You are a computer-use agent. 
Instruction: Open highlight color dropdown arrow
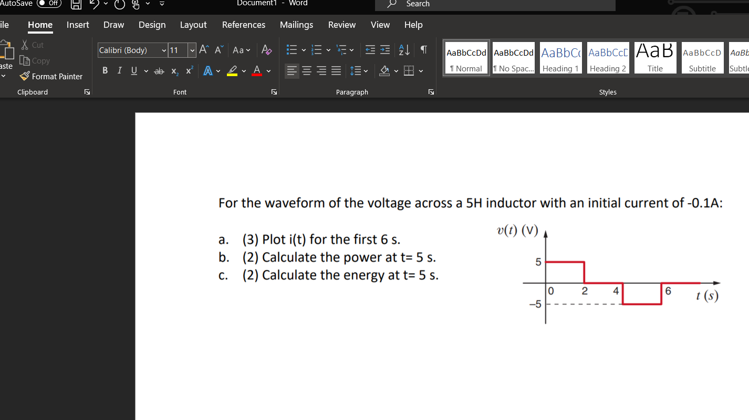pyautogui.click(x=244, y=71)
